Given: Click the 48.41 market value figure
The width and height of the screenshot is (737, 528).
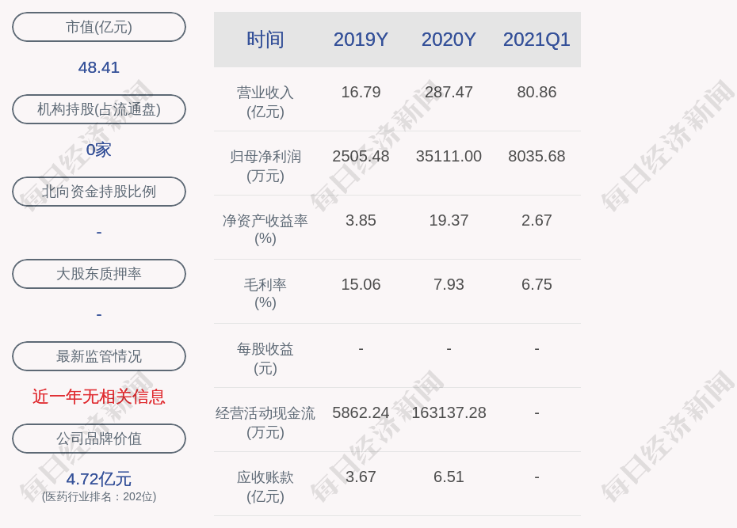Looking at the screenshot, I should (99, 67).
